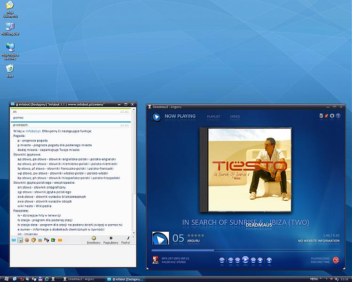This screenshot has height=282, width=352.
Task: Click the infobot chat taskbar button
Action: (x=125, y=279)
